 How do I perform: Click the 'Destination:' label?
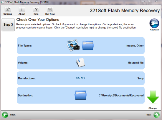[26, 96]
